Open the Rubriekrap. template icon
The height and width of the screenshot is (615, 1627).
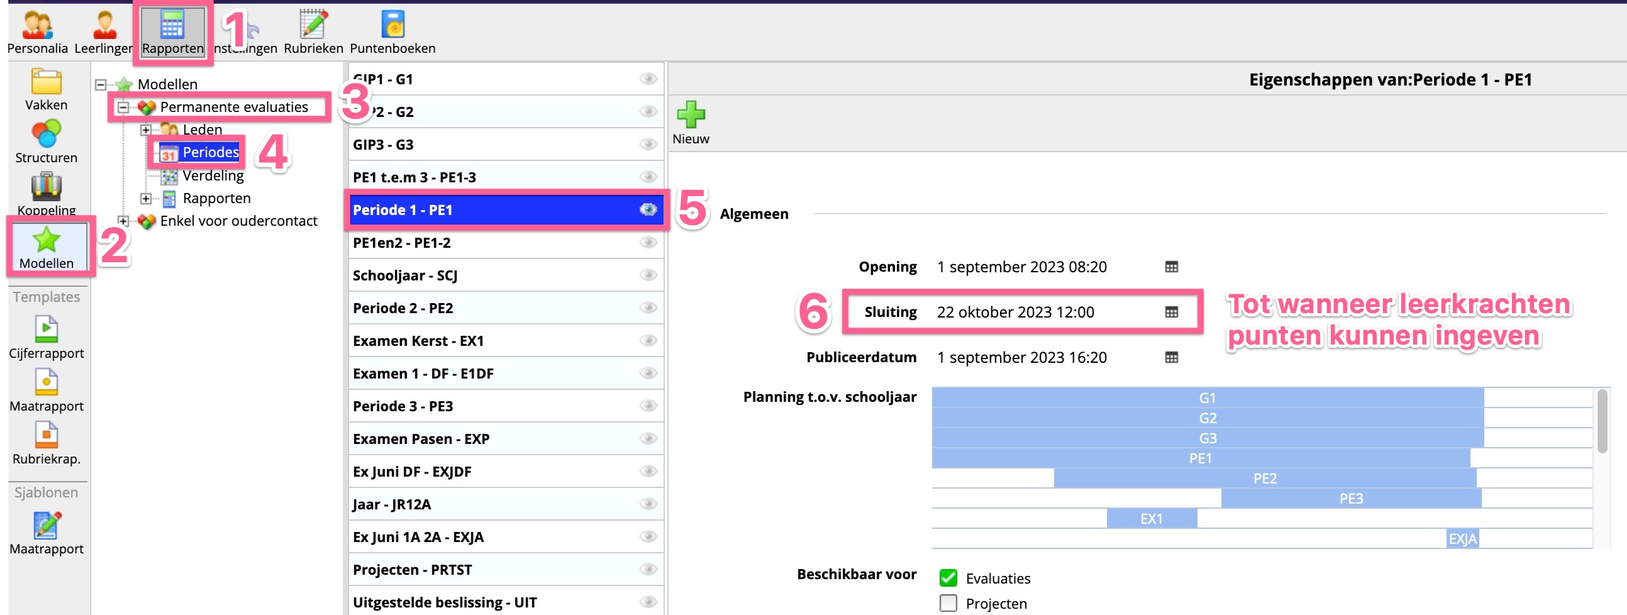[x=46, y=436]
